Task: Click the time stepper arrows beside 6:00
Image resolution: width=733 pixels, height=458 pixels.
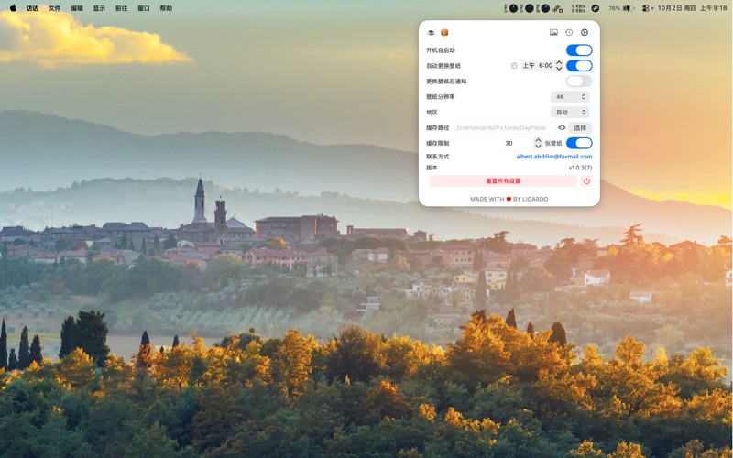Action: pyautogui.click(x=559, y=65)
